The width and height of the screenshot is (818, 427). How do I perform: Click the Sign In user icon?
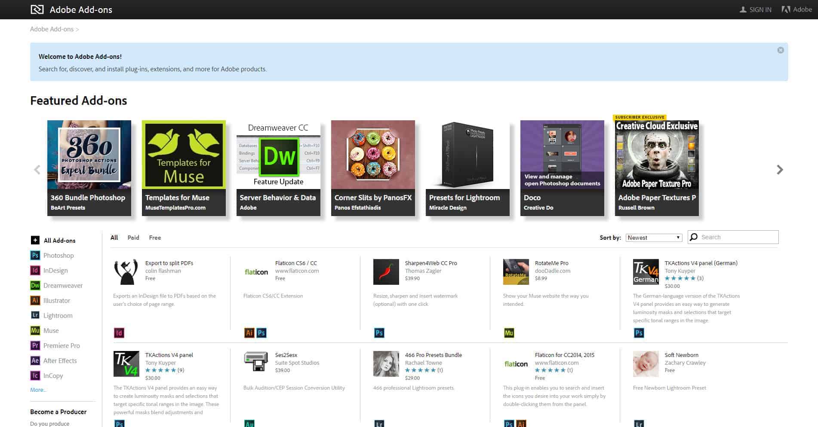tap(743, 9)
